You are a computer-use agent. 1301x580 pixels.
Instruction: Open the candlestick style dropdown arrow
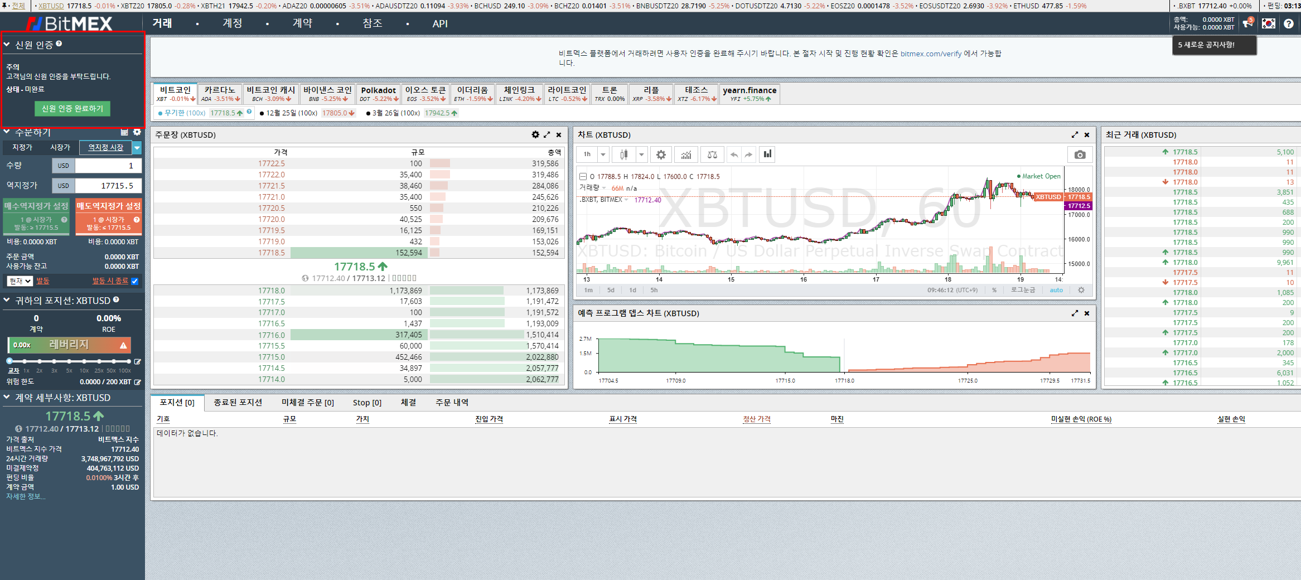[641, 154]
